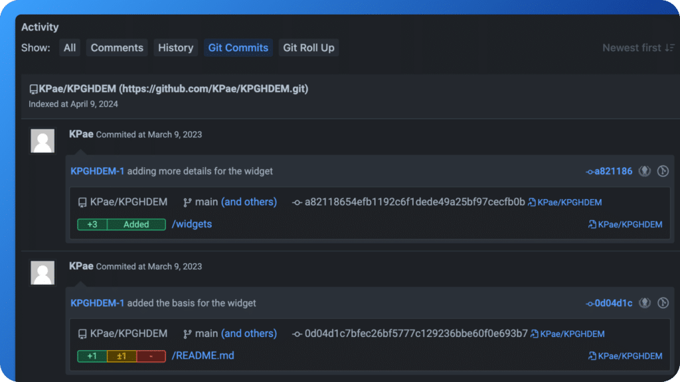The height and width of the screenshot is (382, 680).
Task: Click avatar of widget details commit
Action: point(42,141)
